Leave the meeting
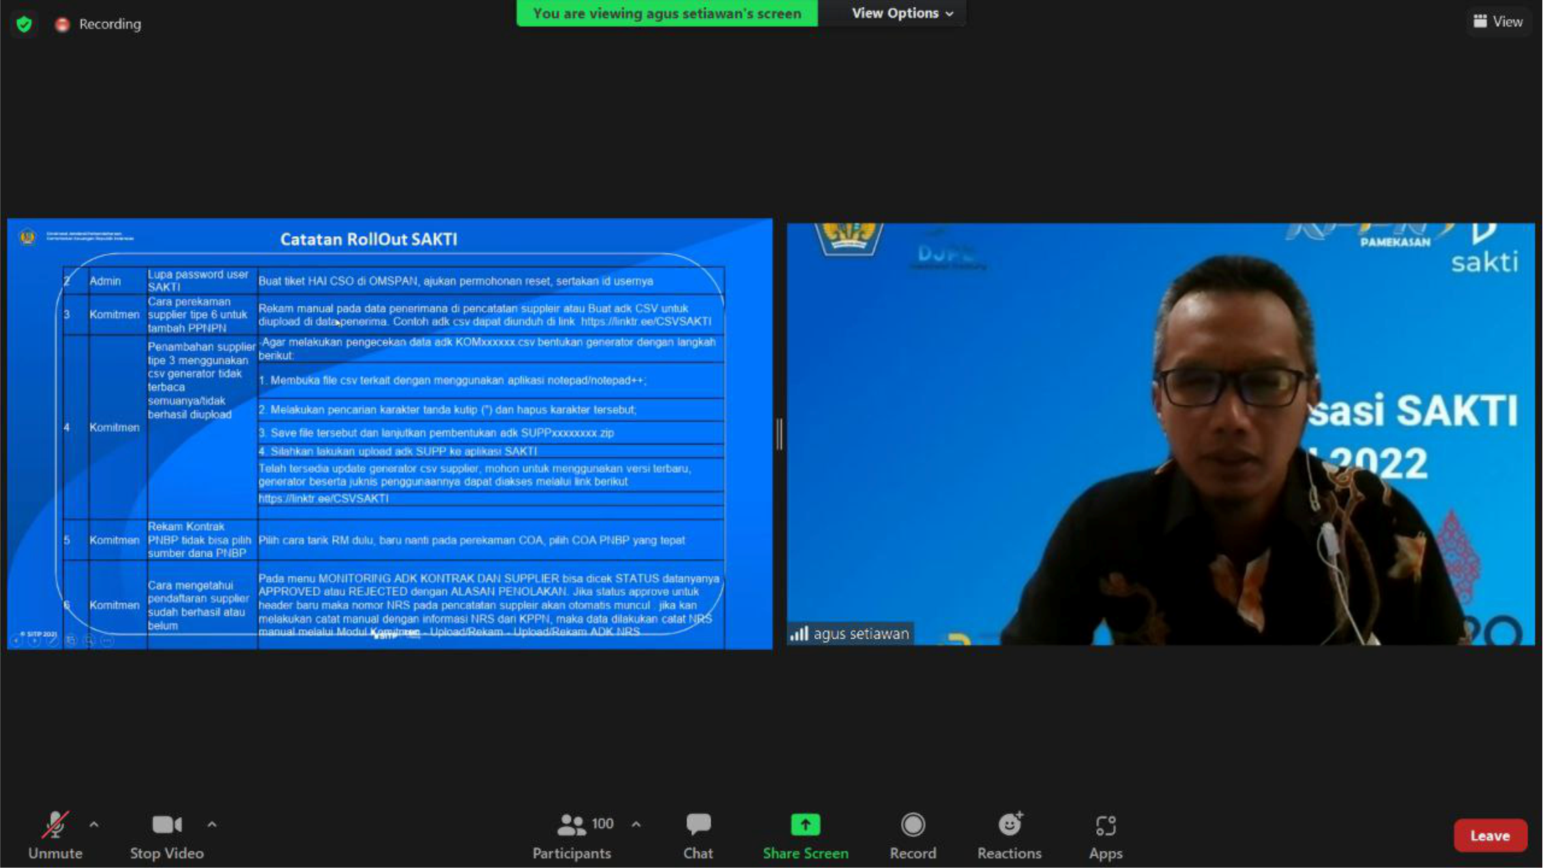 coord(1490,835)
